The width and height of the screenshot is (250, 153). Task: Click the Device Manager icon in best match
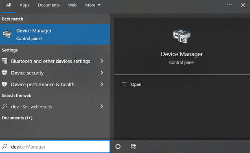click(x=7, y=34)
